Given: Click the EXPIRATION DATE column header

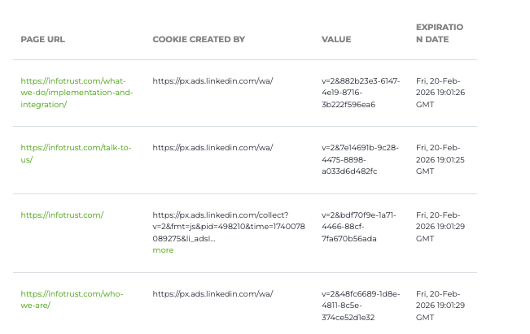Looking at the screenshot, I should (439, 33).
